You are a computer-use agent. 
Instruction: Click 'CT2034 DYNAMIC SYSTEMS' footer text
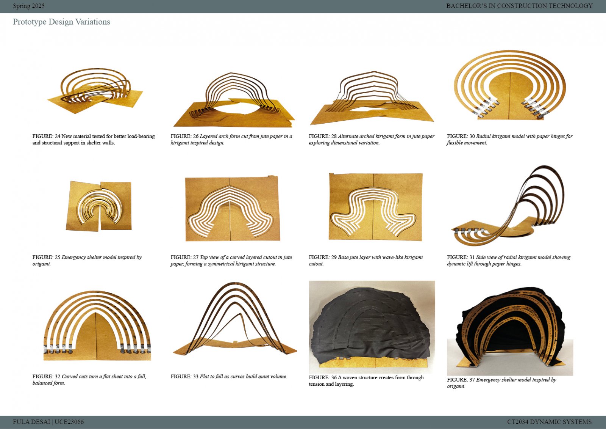pos(549,422)
